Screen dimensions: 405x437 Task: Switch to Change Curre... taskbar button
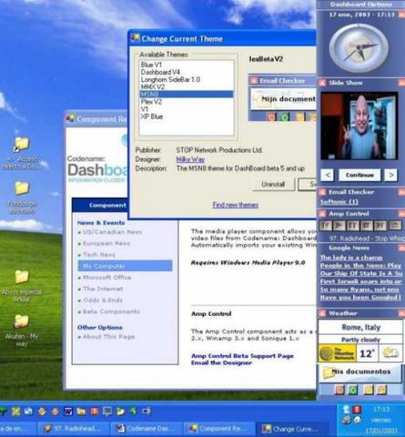point(291,429)
